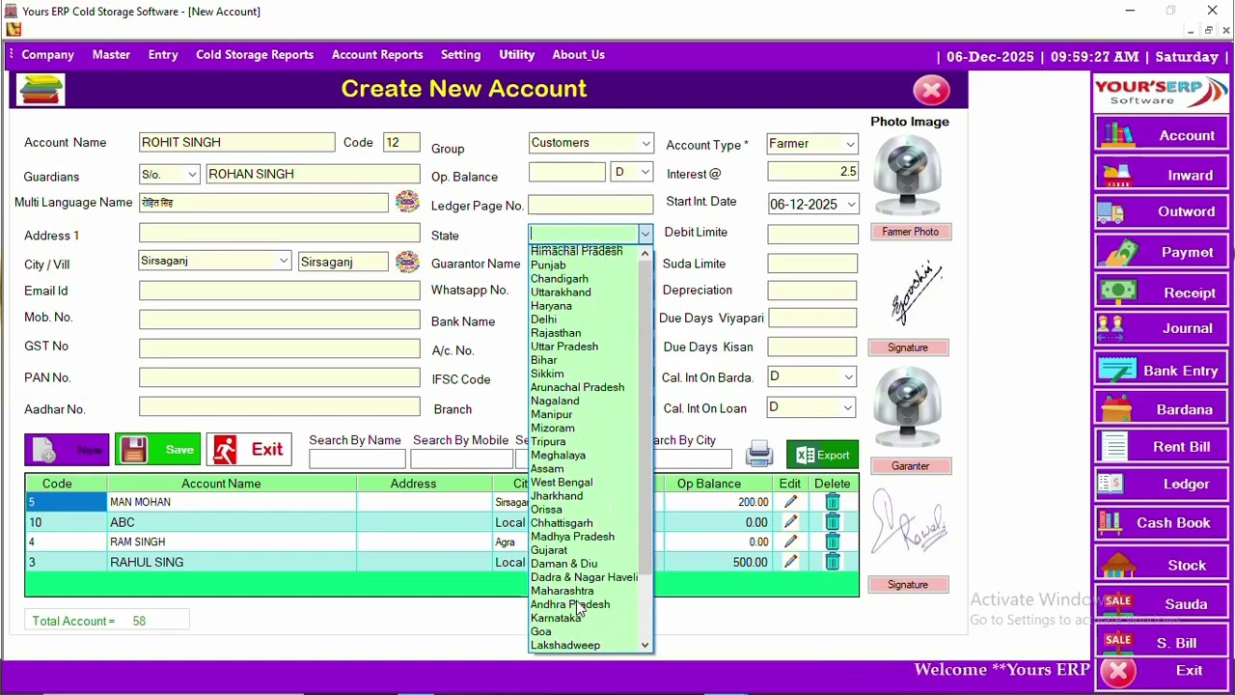Image resolution: width=1235 pixels, height=695 pixels.
Task: Open the Stock sidebar button
Action: point(1162,565)
